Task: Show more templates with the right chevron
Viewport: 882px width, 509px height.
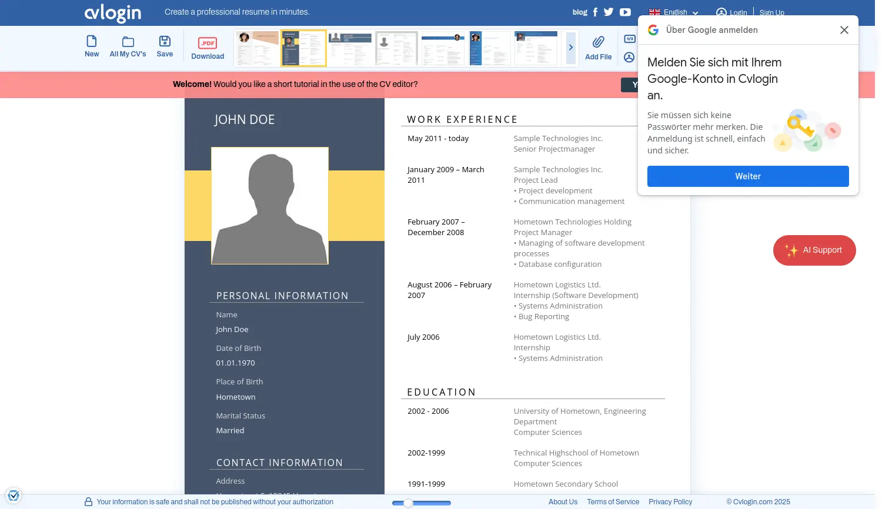Action: [570, 48]
